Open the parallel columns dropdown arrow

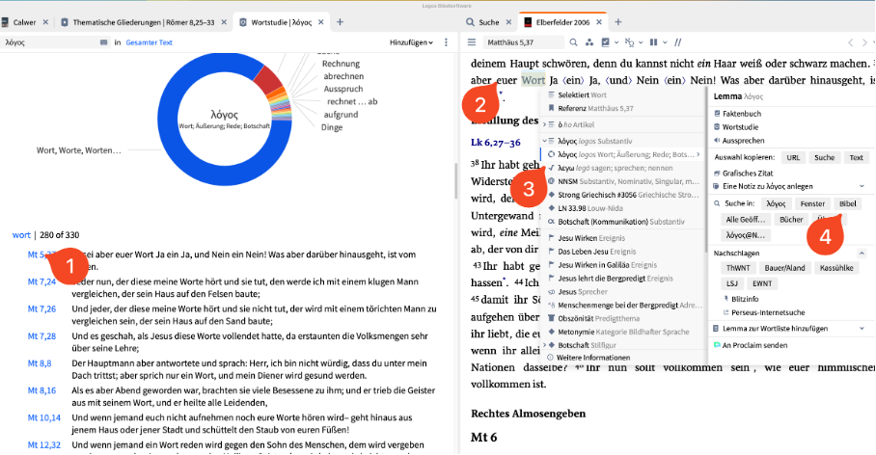point(665,42)
